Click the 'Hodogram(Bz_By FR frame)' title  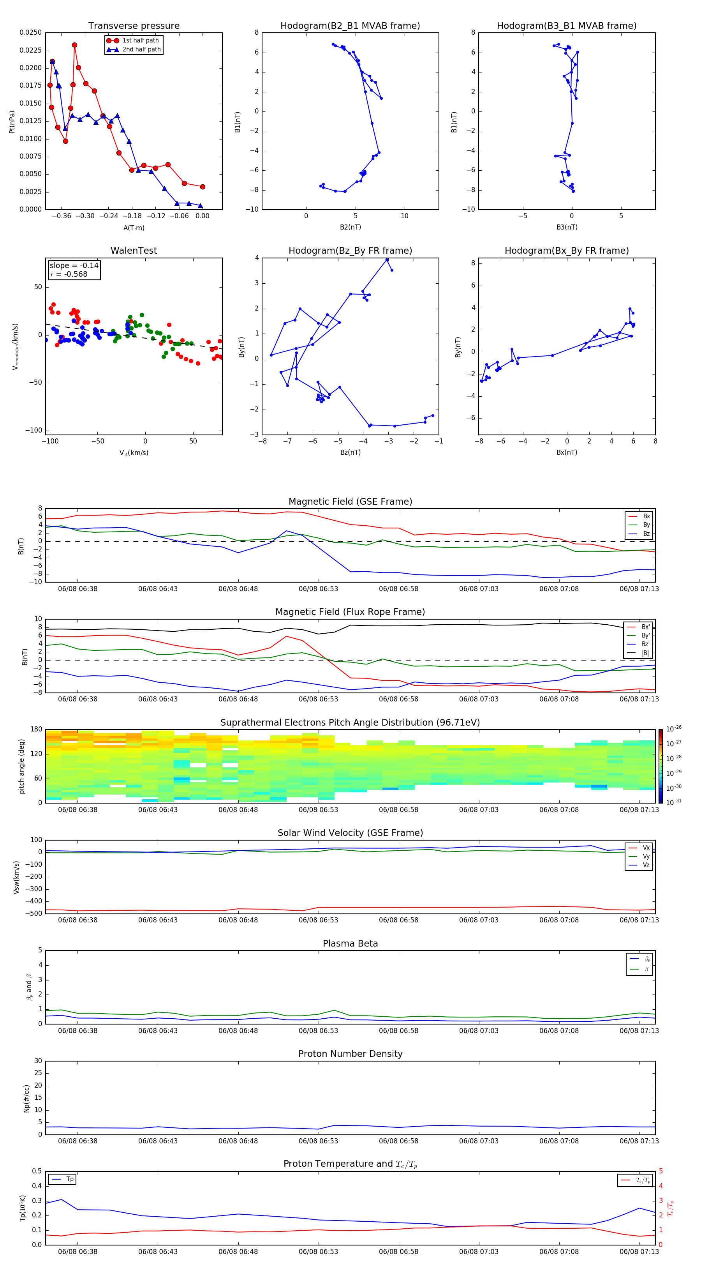(x=350, y=251)
